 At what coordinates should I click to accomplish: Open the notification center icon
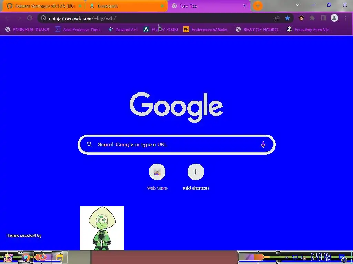(x=342, y=257)
